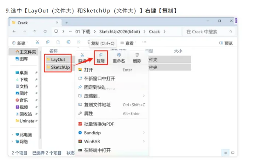The image size is (255, 166).
Task: Select the Crack tab
Action: click(x=36, y=23)
